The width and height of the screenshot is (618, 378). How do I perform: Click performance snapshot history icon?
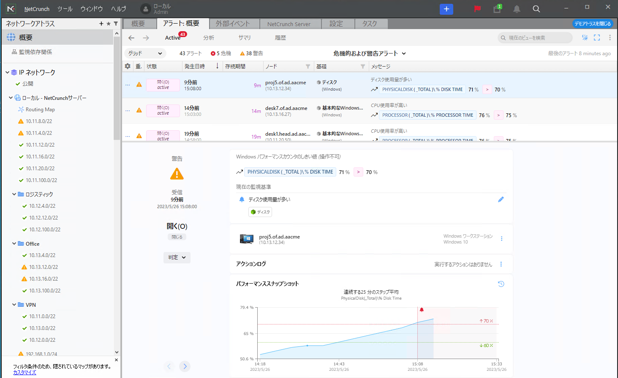click(x=501, y=284)
